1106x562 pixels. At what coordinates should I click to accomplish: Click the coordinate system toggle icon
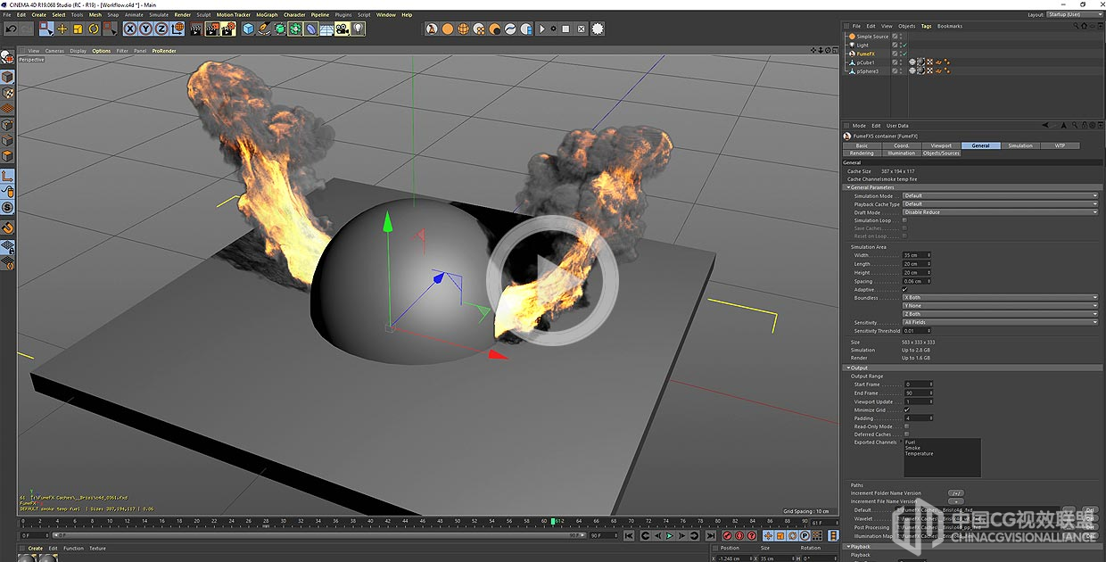click(177, 29)
